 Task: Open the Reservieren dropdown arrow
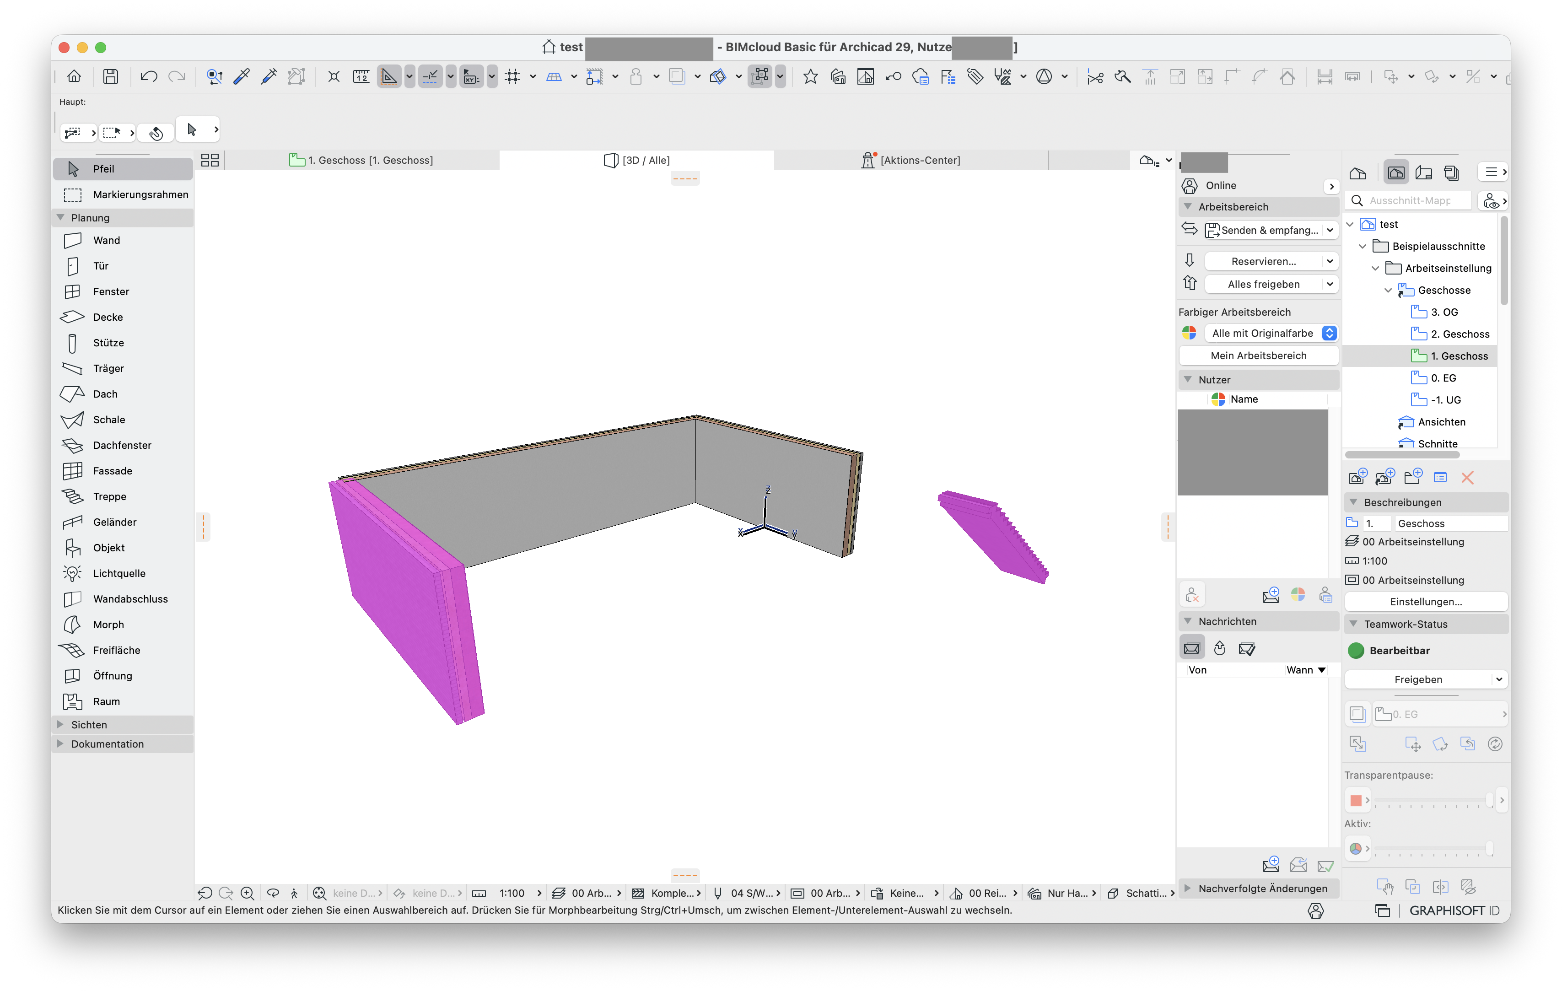click(1330, 261)
